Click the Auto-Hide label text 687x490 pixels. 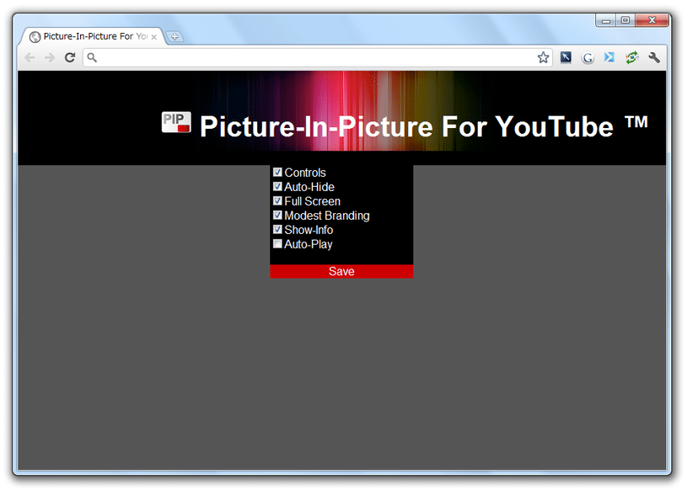click(309, 187)
